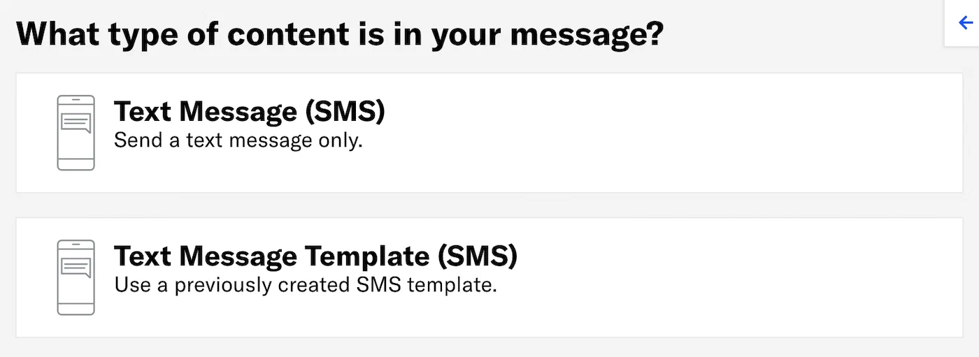Click the speaker notch atop the first phone icon

click(76, 99)
